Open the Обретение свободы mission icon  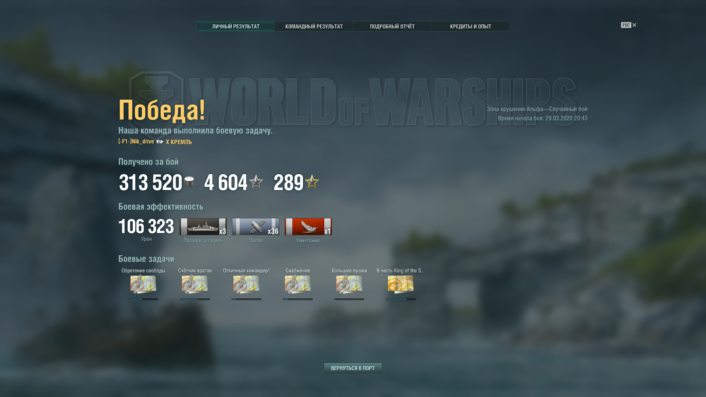coord(143,285)
